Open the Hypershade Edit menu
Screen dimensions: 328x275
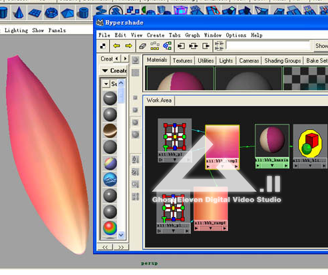click(120, 35)
